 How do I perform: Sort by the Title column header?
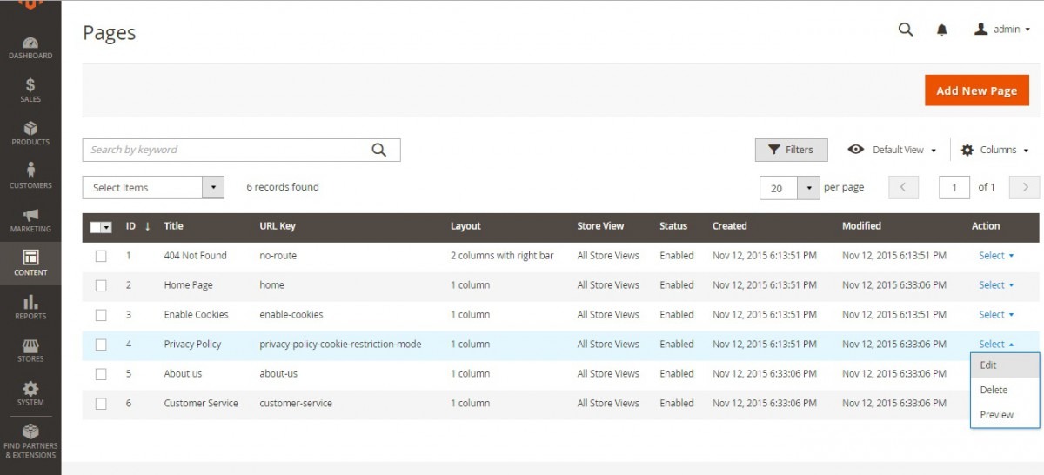(x=174, y=226)
